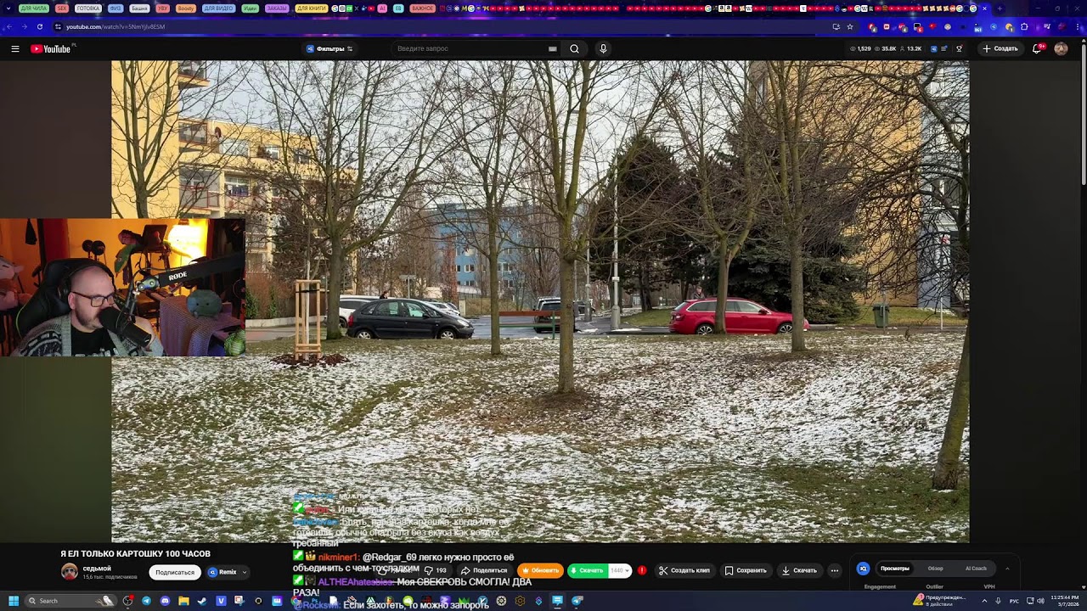Click the 35.8K views stat in the header
This screenshot has width=1087, height=611.
point(885,48)
